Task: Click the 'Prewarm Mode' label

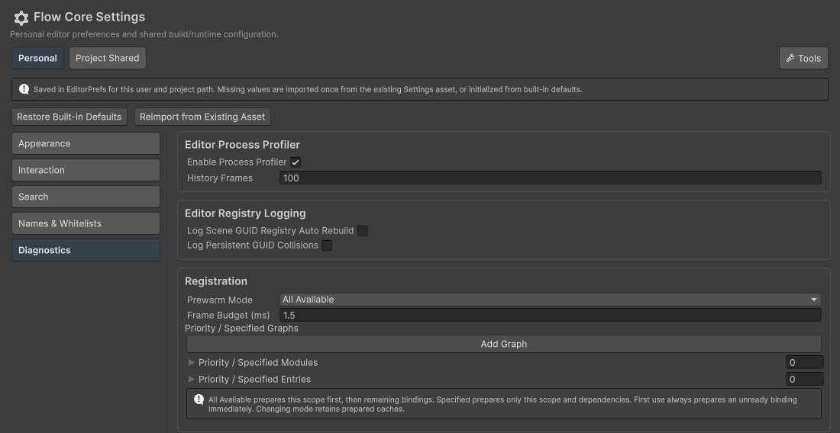Action: point(220,300)
